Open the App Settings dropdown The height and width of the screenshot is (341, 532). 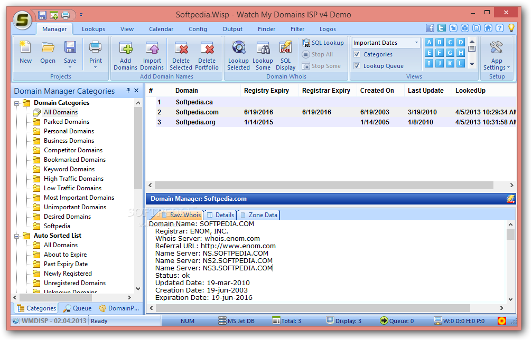497,55
